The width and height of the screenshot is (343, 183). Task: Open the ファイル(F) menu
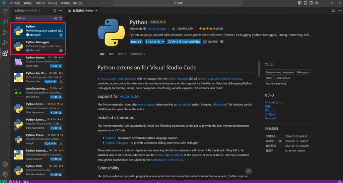[15, 3]
